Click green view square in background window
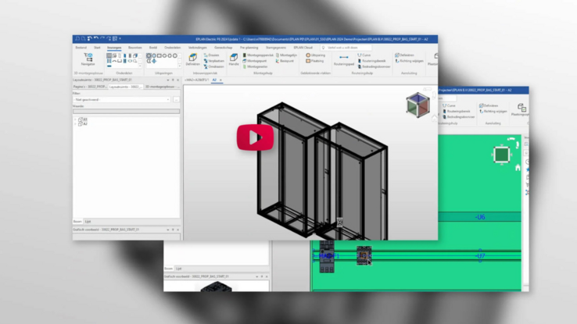 tap(502, 155)
